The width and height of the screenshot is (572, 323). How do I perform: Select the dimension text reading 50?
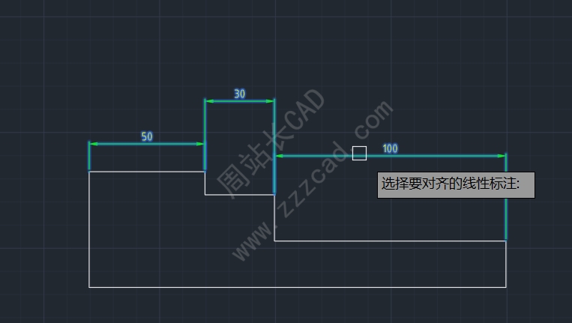tap(147, 136)
